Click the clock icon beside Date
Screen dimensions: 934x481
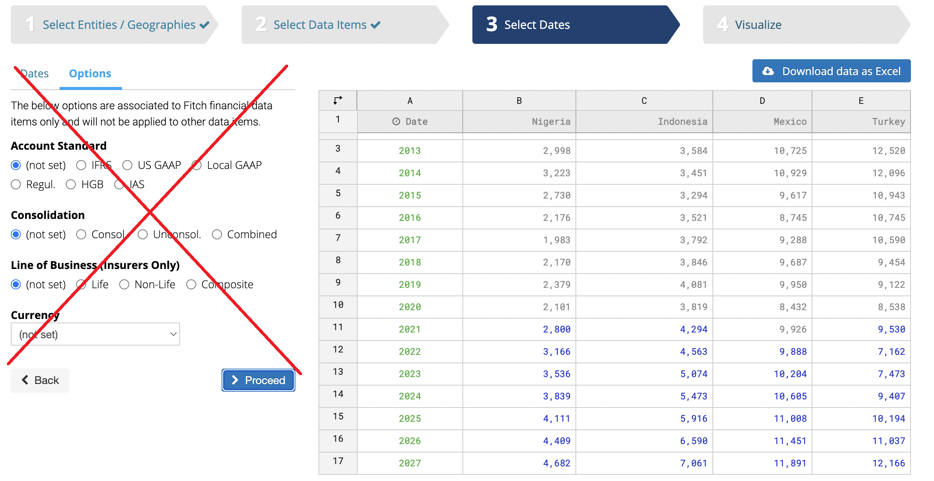(x=396, y=122)
